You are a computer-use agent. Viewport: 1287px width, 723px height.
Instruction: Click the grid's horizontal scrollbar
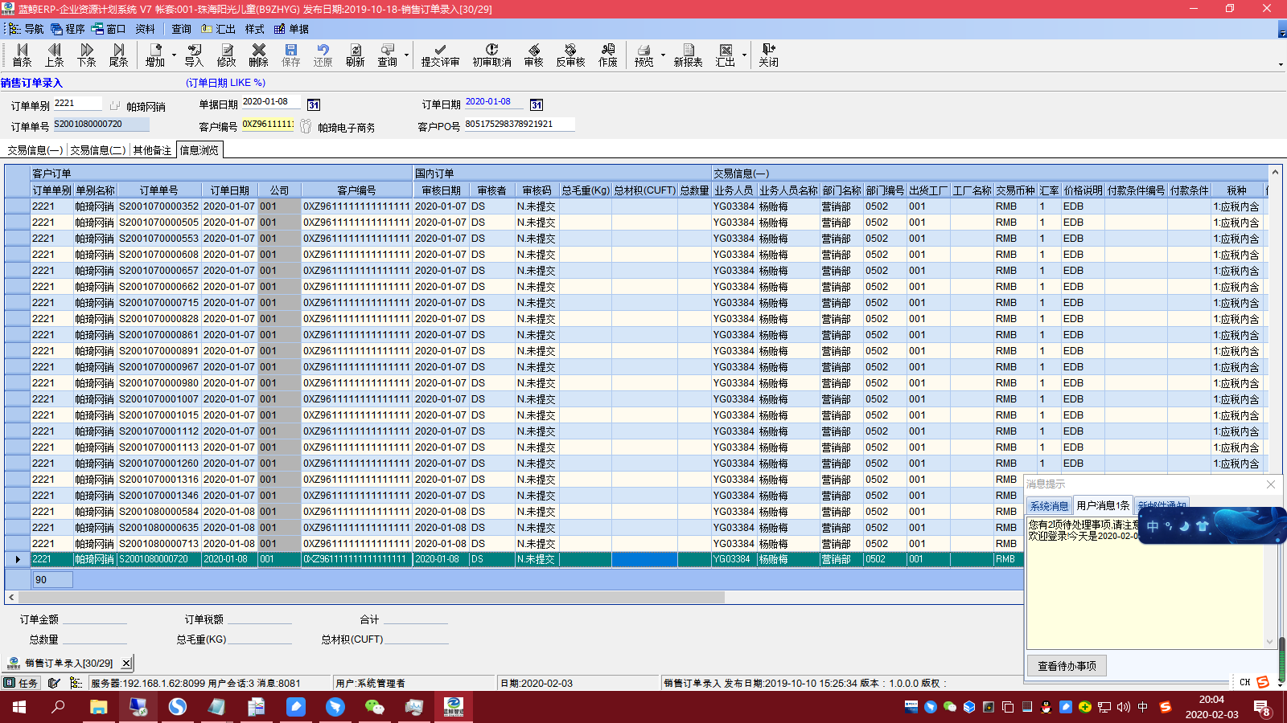pyautogui.click(x=370, y=598)
